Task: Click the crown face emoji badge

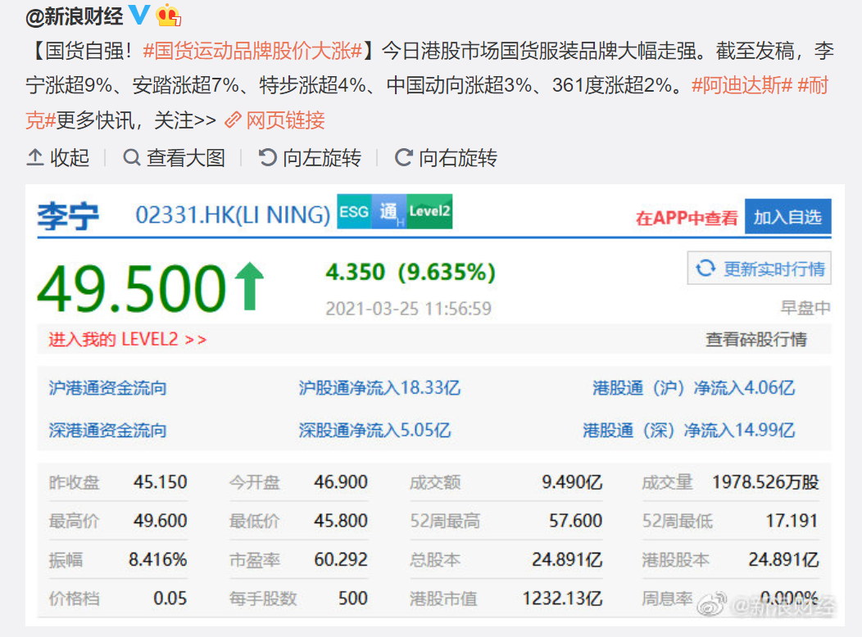Action: [168, 16]
